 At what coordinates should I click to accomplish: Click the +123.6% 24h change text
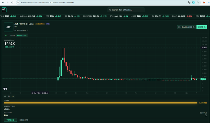pyautogui.click(x=9, y=47)
